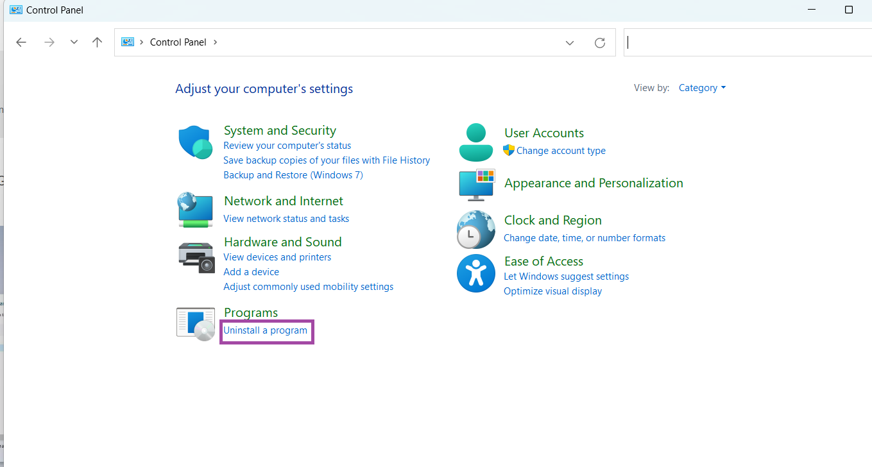Select View devices and printers link
The image size is (872, 467).
tap(277, 257)
